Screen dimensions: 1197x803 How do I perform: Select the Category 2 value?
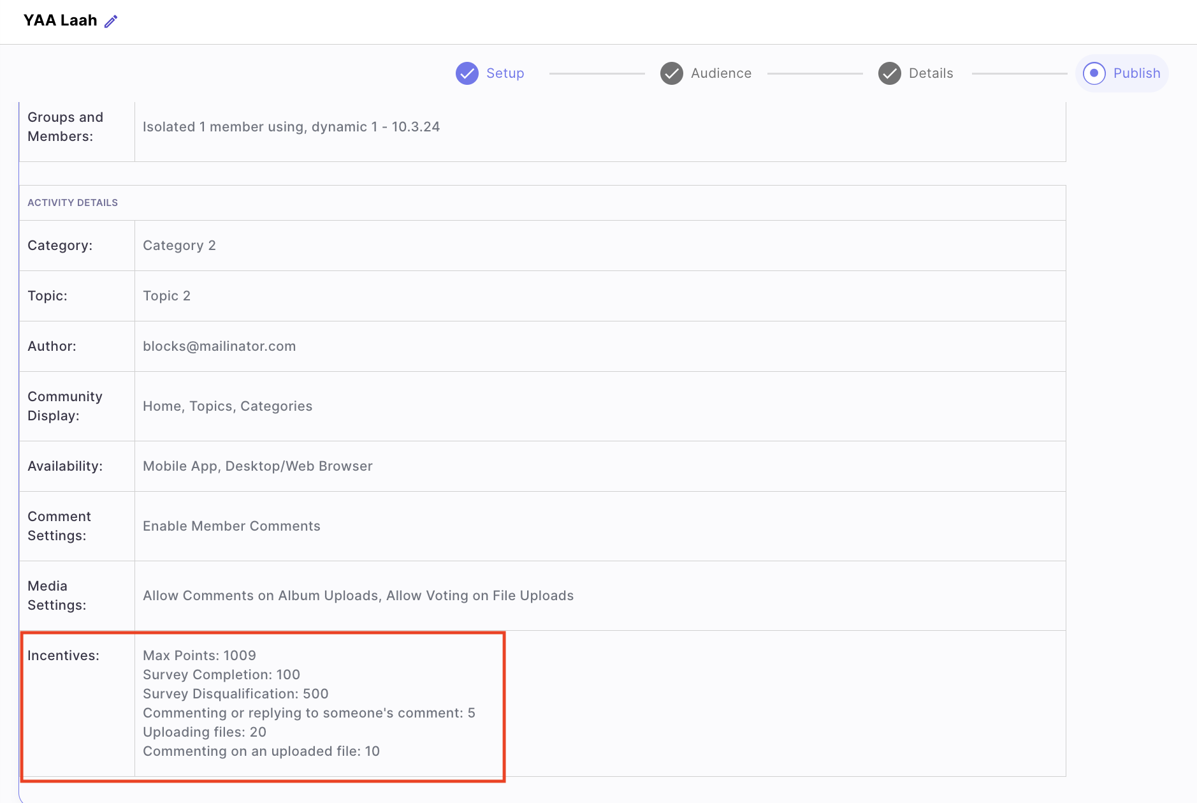(x=179, y=246)
